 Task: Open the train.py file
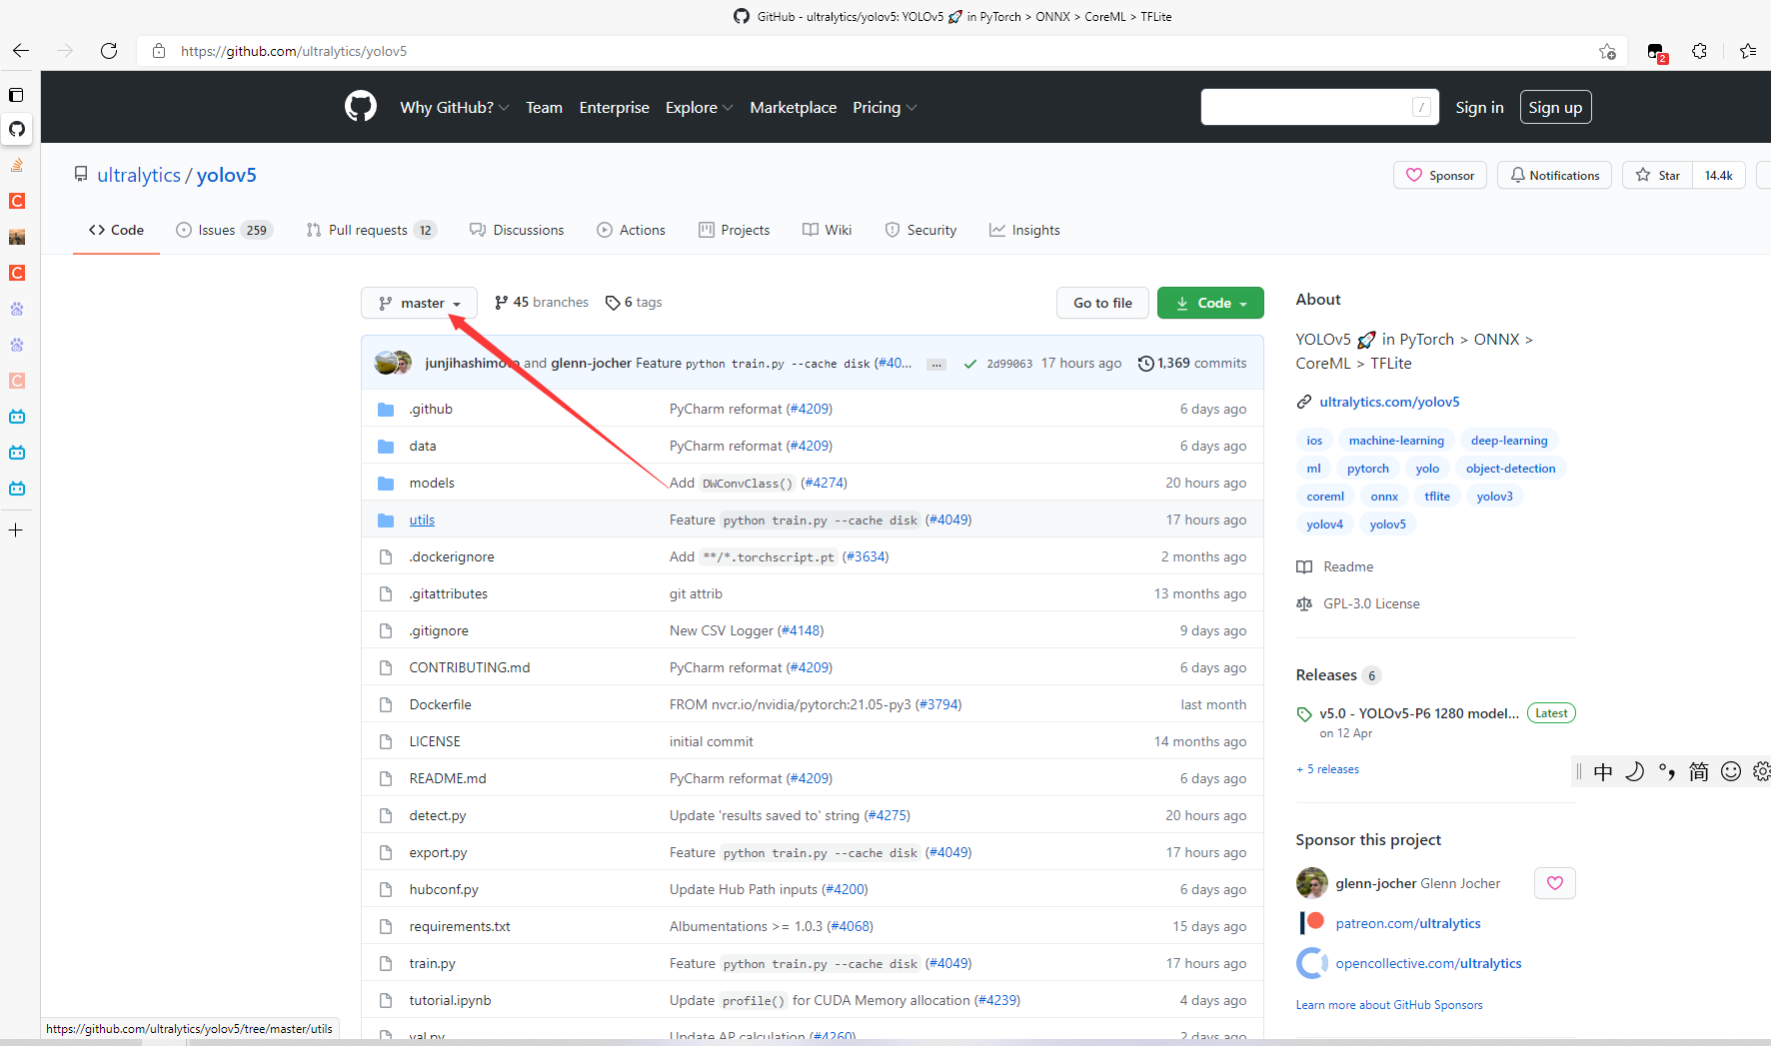432,964
